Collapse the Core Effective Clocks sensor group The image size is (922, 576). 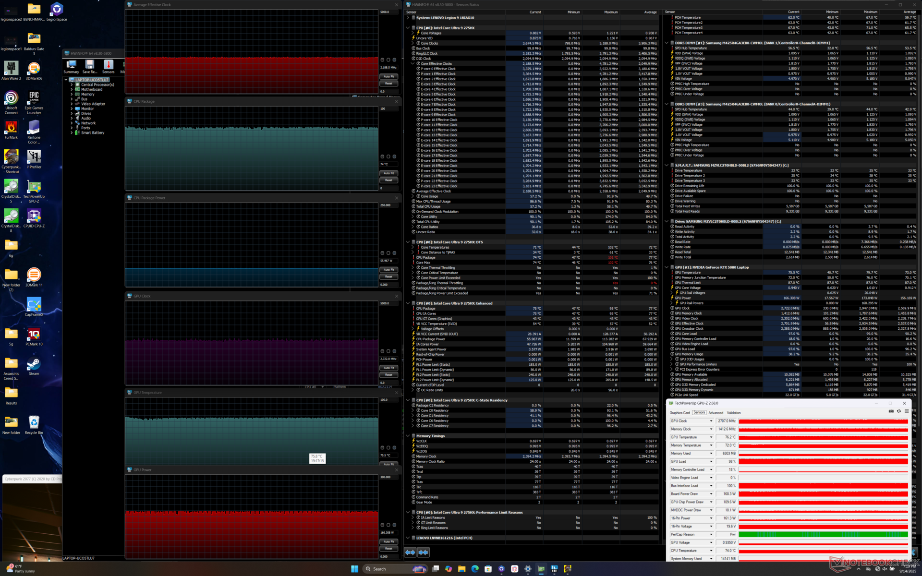(412, 63)
